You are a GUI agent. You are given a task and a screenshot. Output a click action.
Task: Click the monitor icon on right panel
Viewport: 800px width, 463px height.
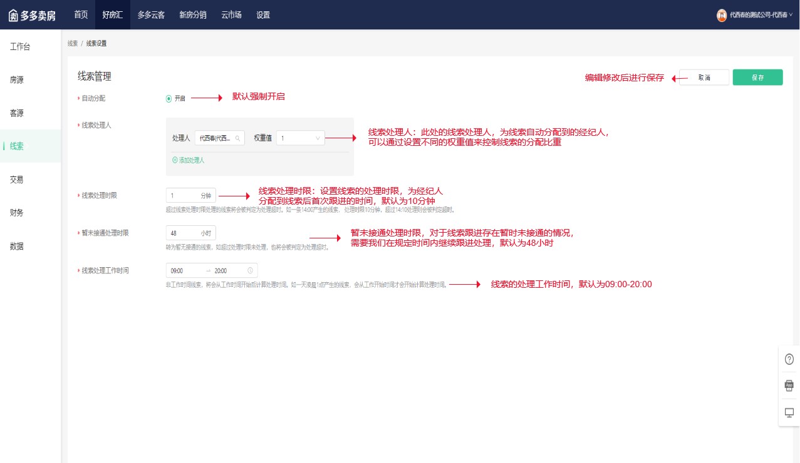[x=789, y=412]
